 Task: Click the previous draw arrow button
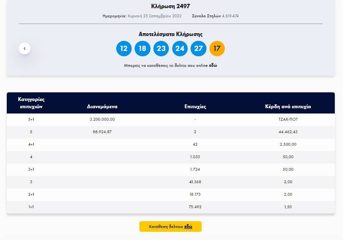tap(25, 49)
